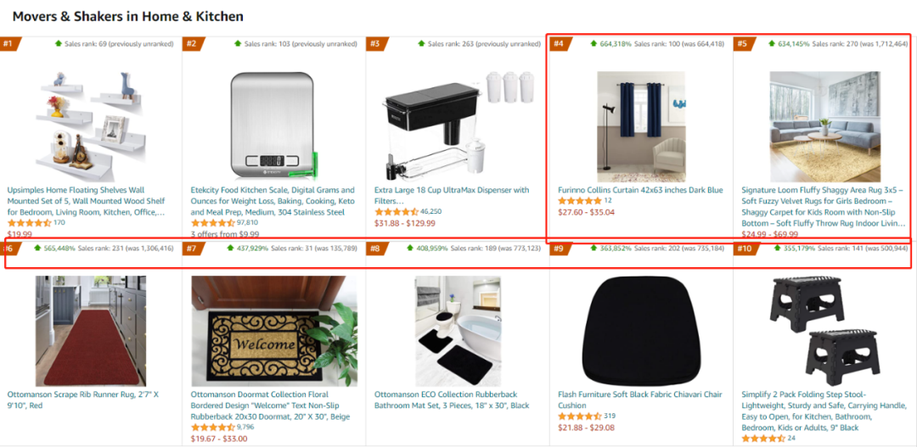Open Furinno Collins Curtain title link
The height and width of the screenshot is (447, 917).
pyautogui.click(x=640, y=190)
